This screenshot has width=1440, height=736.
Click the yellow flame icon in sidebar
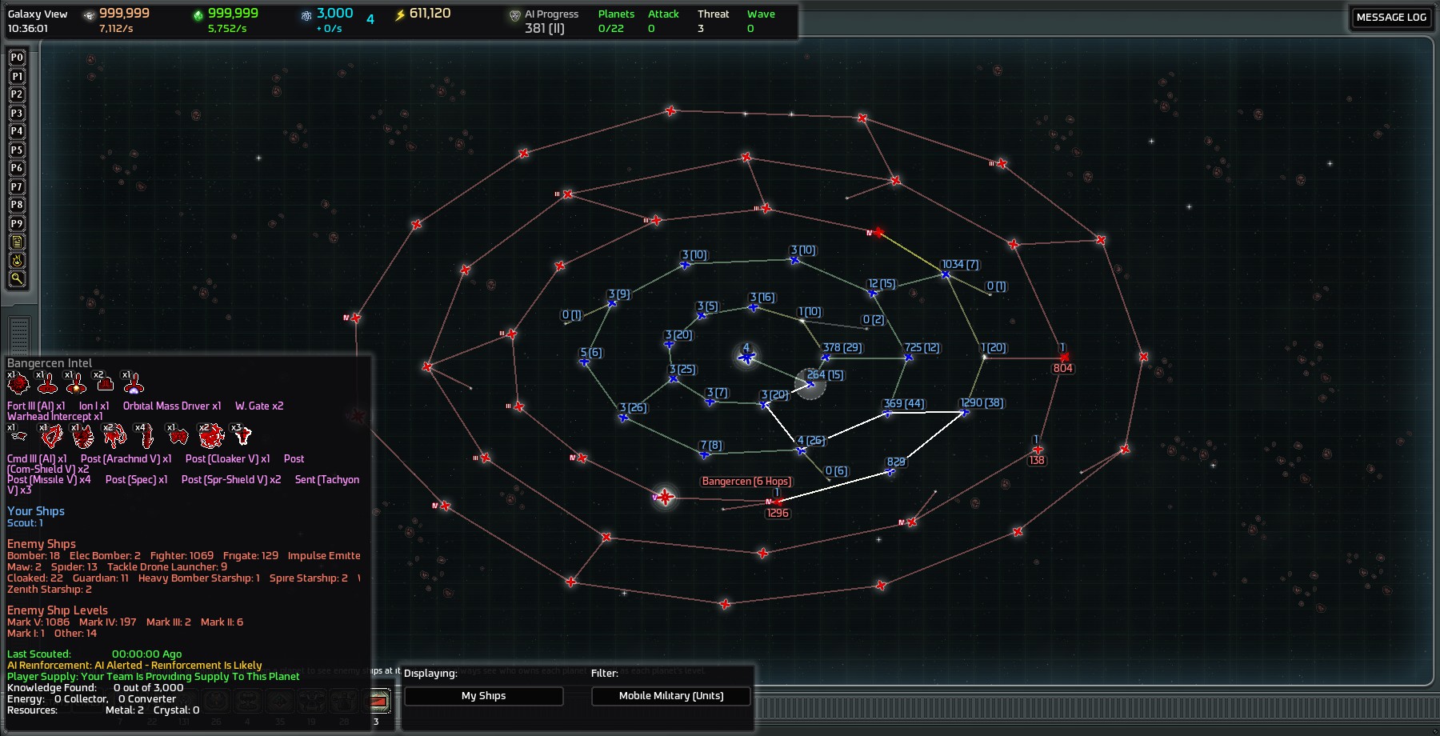pyautogui.click(x=17, y=261)
